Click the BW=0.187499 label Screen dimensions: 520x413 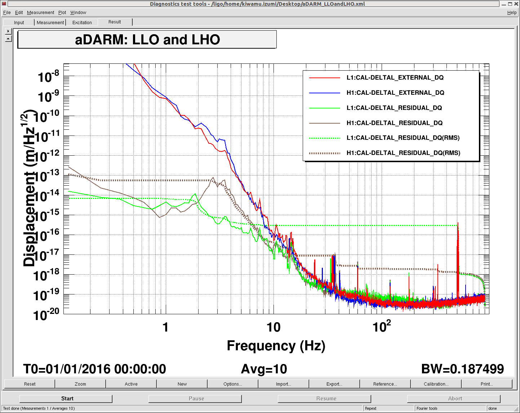462,369
